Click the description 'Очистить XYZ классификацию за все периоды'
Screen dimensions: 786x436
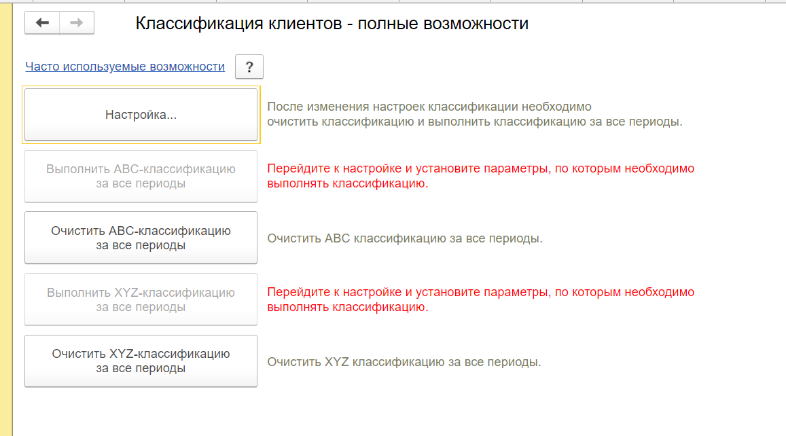coord(404,362)
